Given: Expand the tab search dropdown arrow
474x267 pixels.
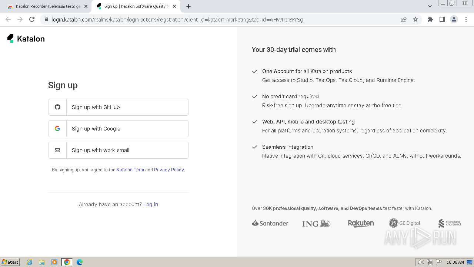Looking at the screenshot, I should [430, 6].
